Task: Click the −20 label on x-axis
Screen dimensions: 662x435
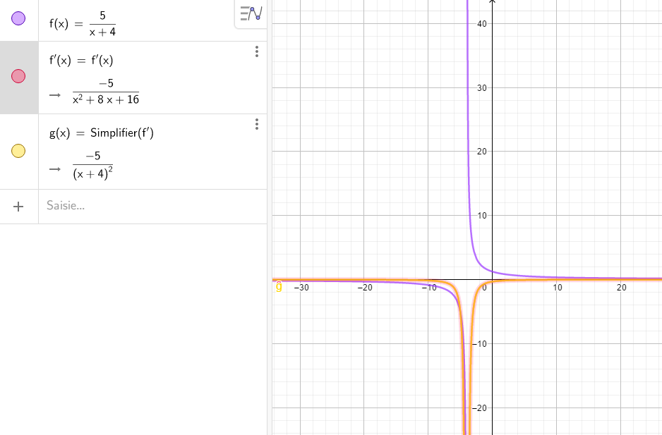Action: tap(365, 288)
